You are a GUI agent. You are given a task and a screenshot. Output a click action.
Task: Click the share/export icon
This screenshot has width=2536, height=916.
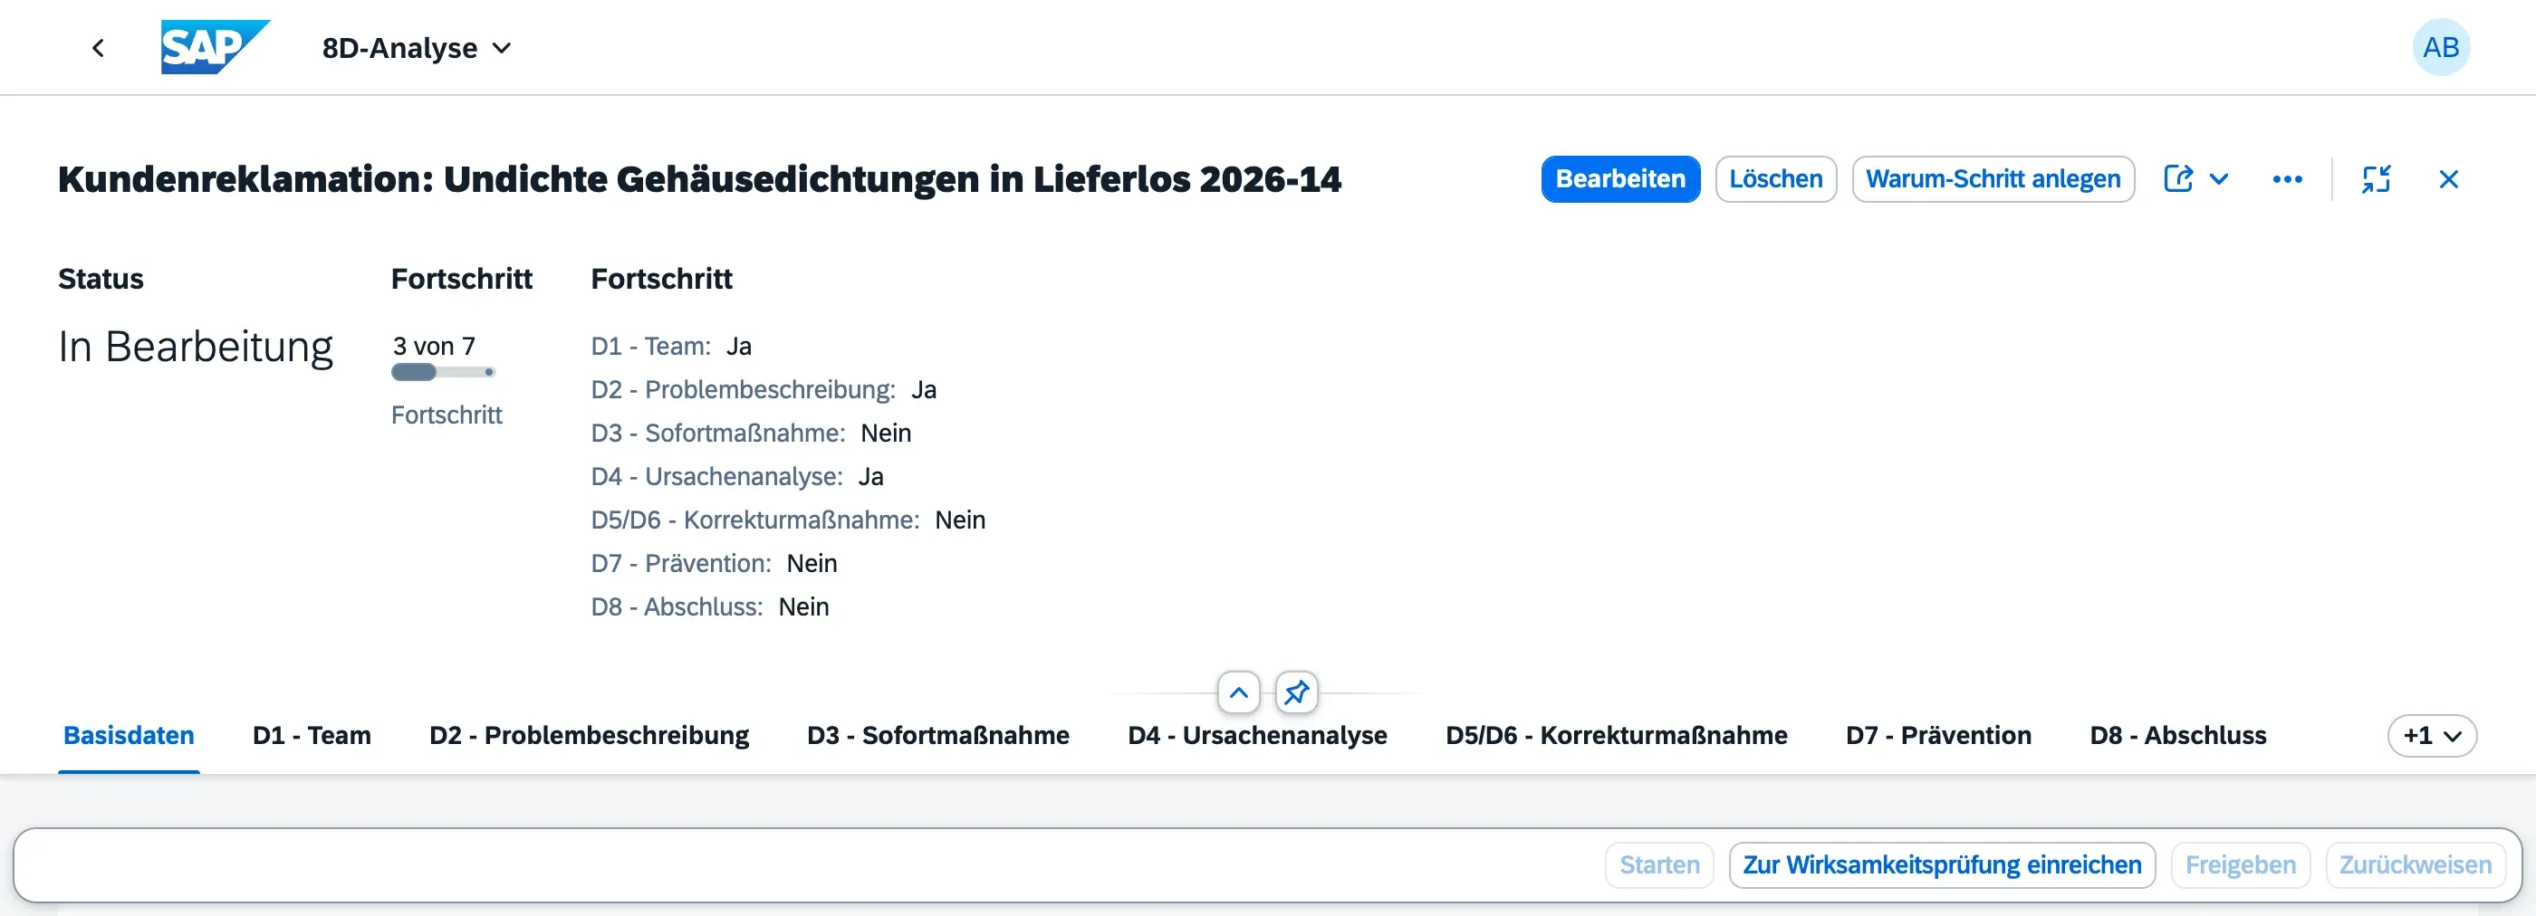point(2177,179)
